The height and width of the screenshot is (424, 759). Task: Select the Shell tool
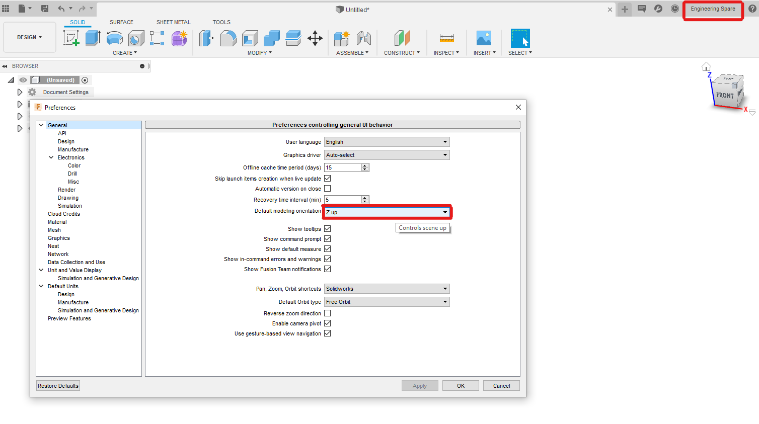click(250, 38)
